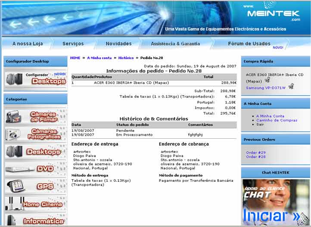The height and width of the screenshot is (227, 311).
Task: Click A Minha conta breadcrumb link
Action: point(100,58)
